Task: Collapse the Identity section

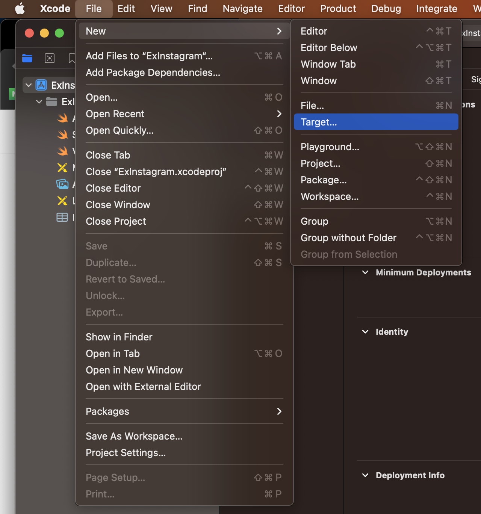Action: pyautogui.click(x=365, y=332)
